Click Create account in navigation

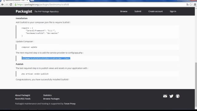[x=155, y=11]
